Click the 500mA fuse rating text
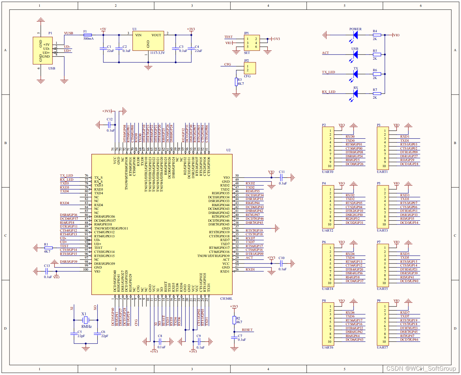This screenshot has width=461, height=375. [88, 39]
